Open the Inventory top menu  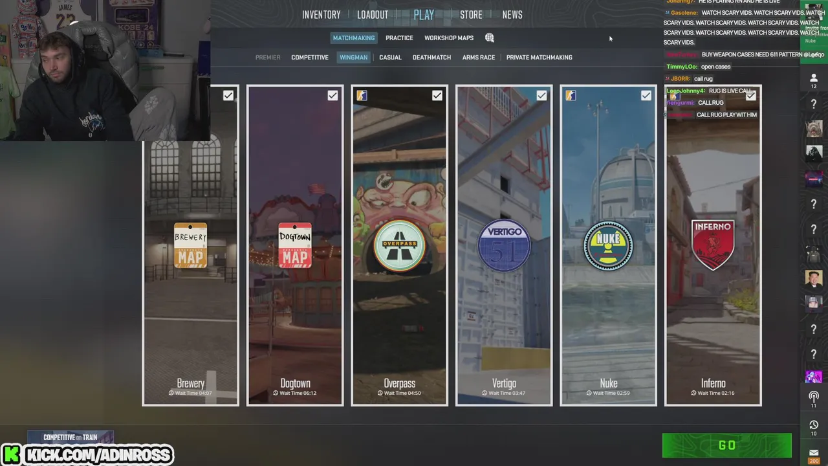pos(321,15)
